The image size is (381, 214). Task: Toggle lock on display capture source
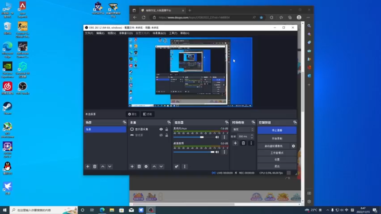(167, 129)
